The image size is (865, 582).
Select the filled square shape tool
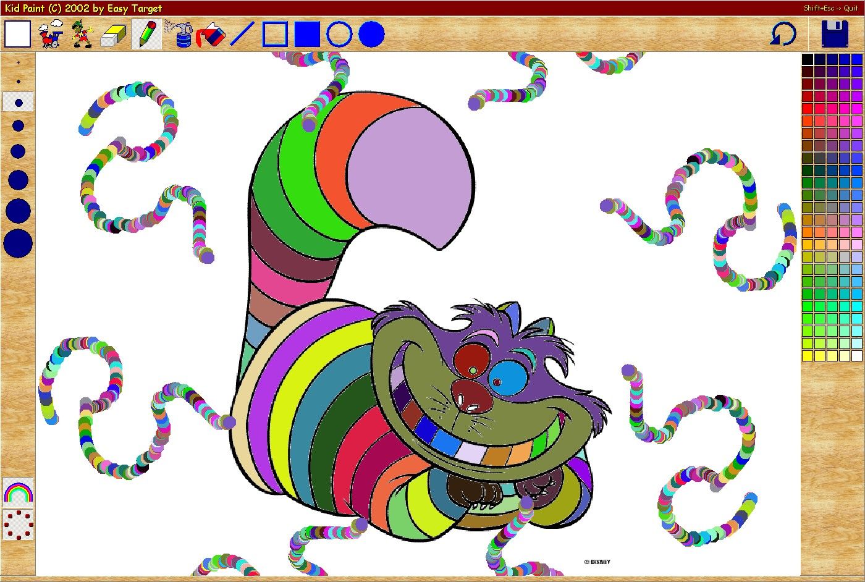[307, 34]
